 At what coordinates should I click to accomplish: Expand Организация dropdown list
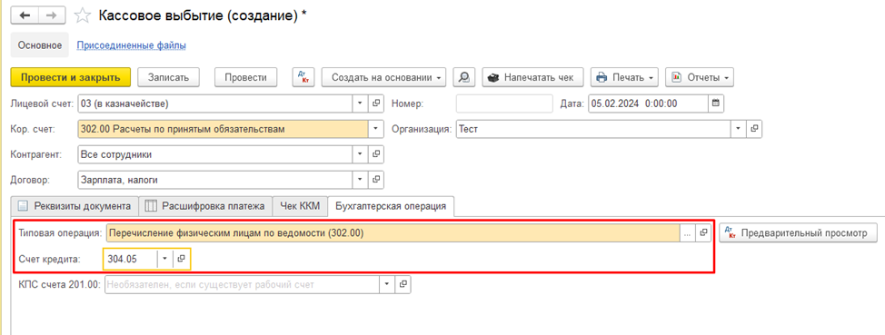(738, 129)
